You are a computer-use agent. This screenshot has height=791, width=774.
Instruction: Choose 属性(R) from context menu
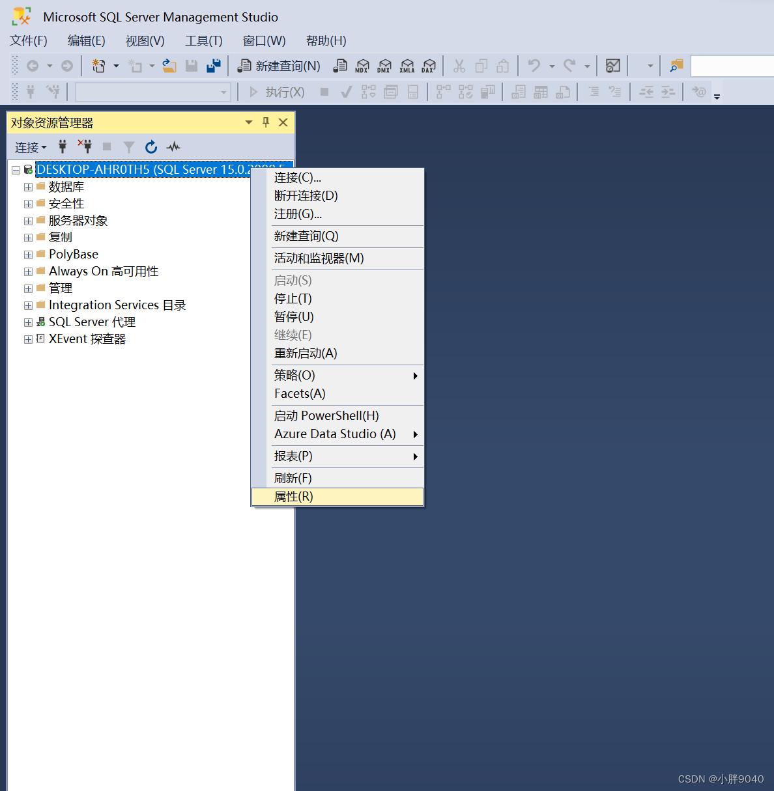pos(337,497)
